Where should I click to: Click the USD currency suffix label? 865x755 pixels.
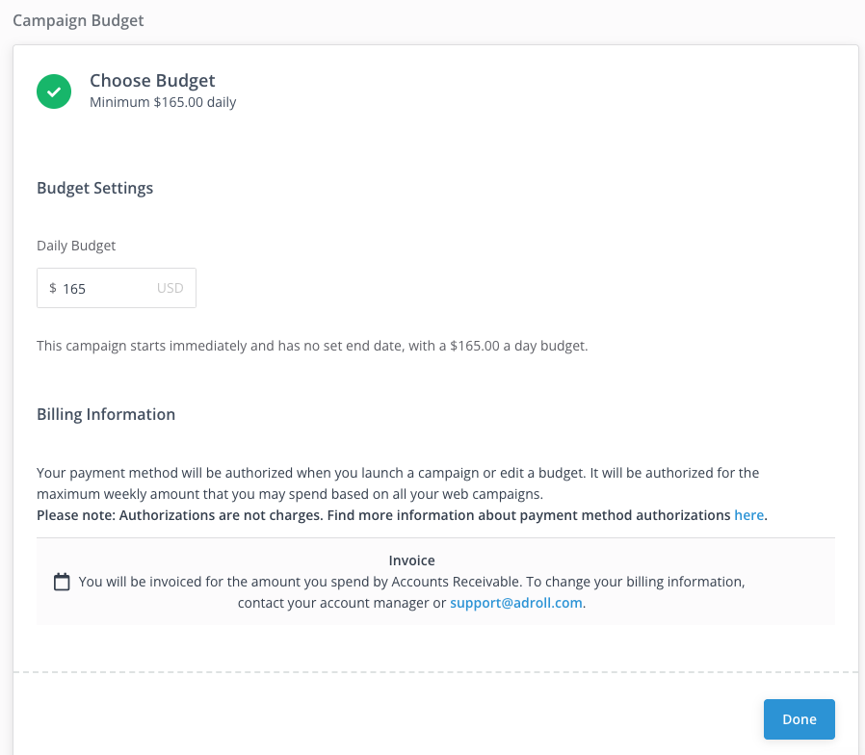(170, 288)
